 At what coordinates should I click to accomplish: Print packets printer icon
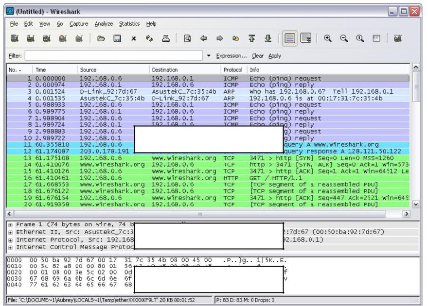click(x=166, y=38)
